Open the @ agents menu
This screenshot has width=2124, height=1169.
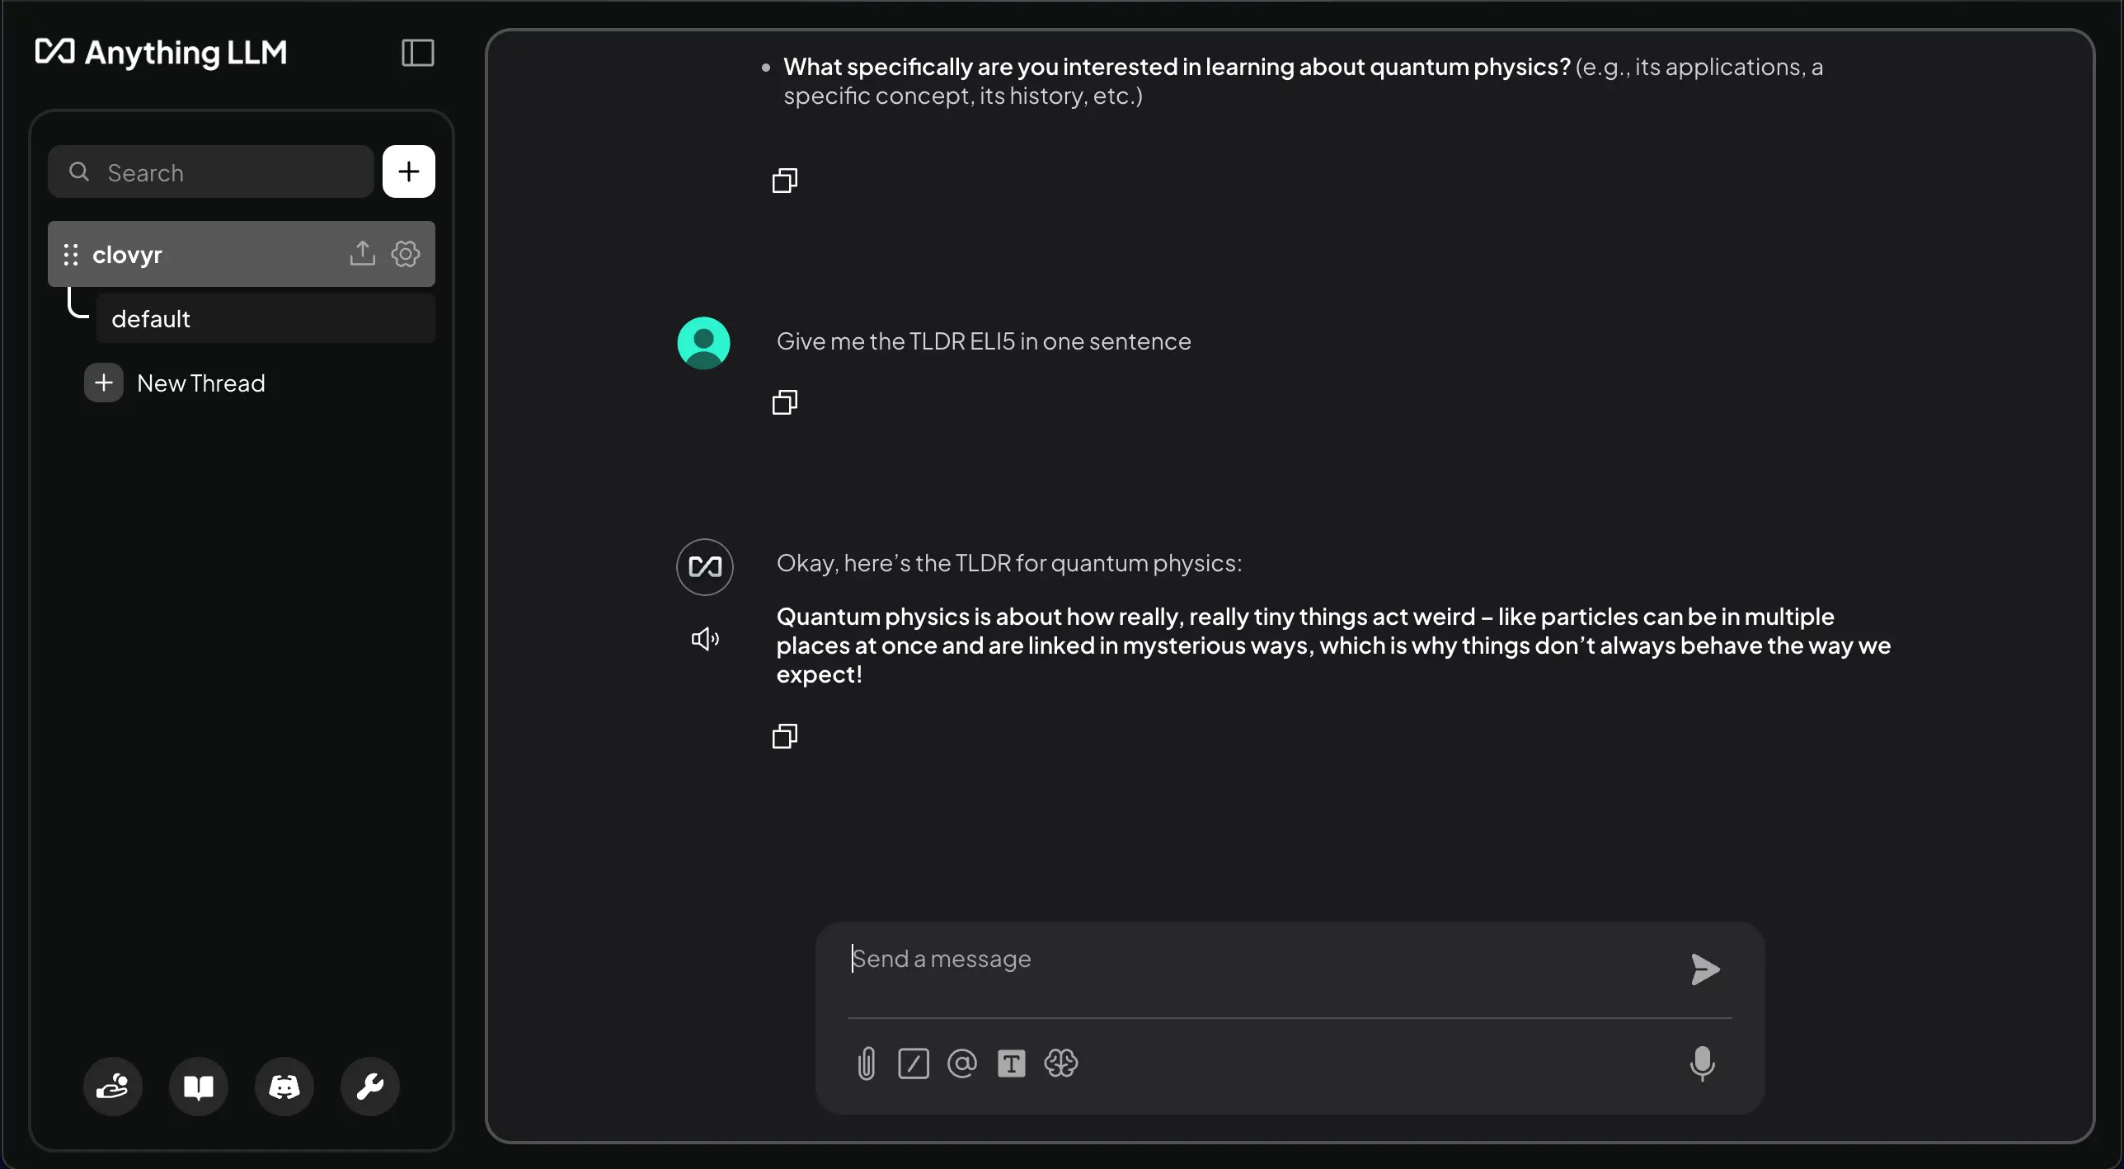coord(962,1063)
